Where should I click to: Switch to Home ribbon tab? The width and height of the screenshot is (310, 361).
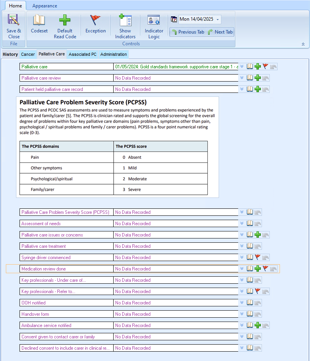point(16,6)
